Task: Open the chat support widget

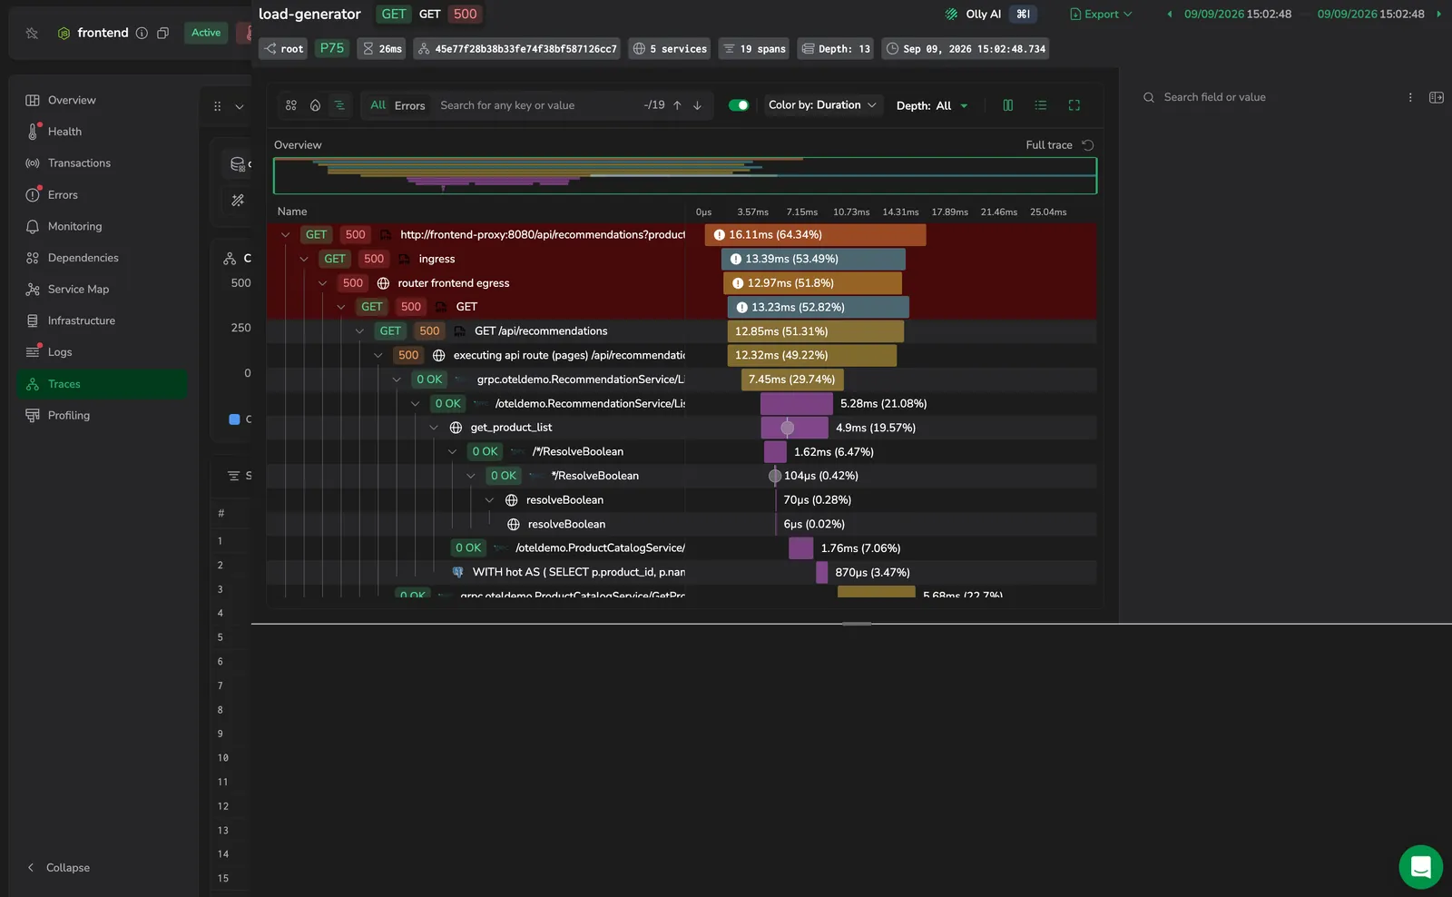Action: (x=1421, y=867)
